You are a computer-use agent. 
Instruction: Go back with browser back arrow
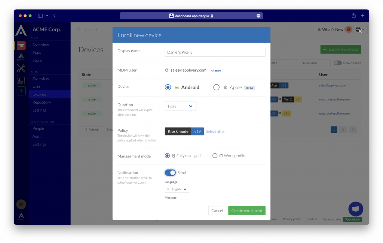click(x=55, y=16)
